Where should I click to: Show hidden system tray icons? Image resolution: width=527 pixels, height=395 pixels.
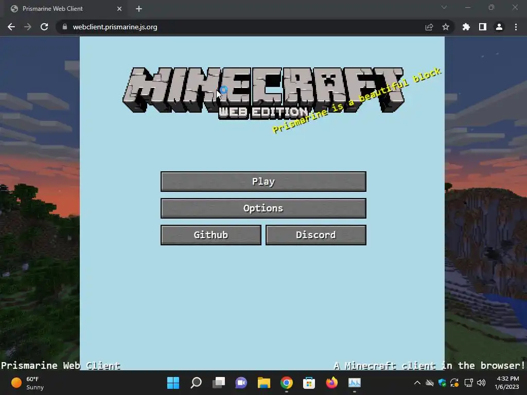[x=417, y=383]
